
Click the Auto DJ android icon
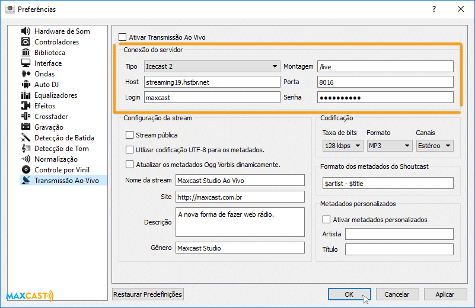[x=25, y=85]
